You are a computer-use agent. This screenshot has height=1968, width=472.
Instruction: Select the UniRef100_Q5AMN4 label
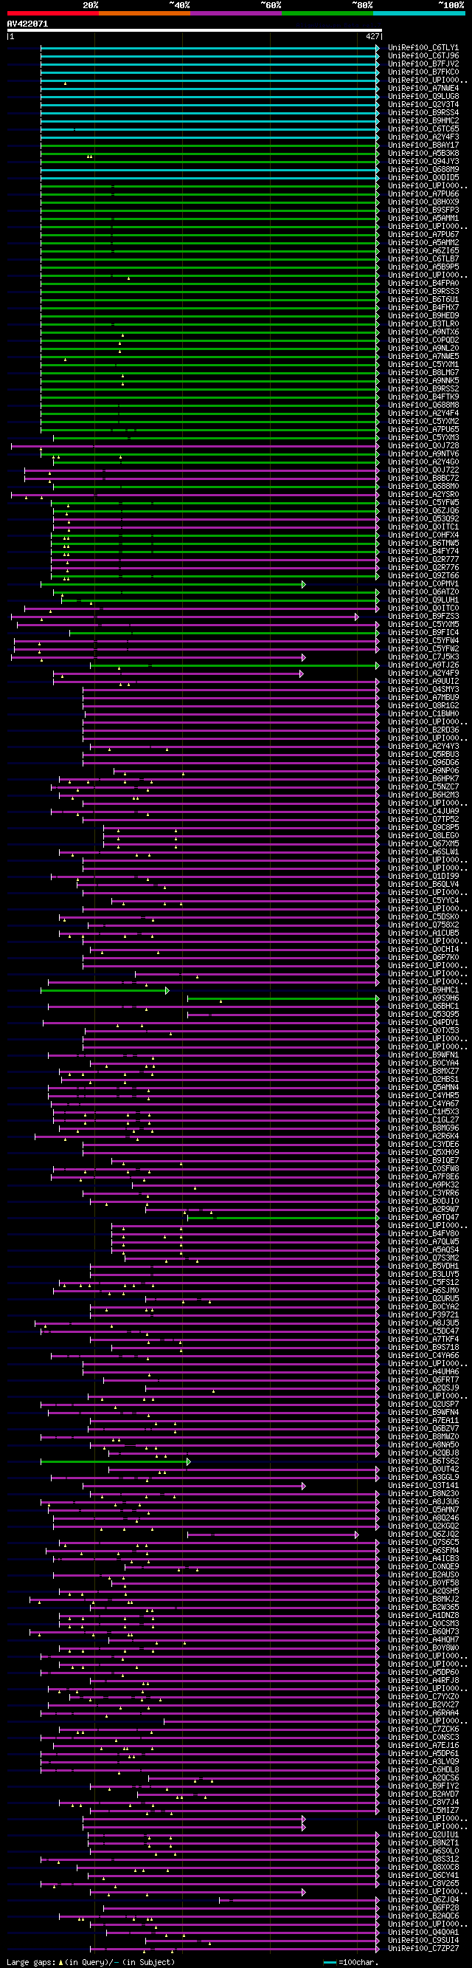423,1088
